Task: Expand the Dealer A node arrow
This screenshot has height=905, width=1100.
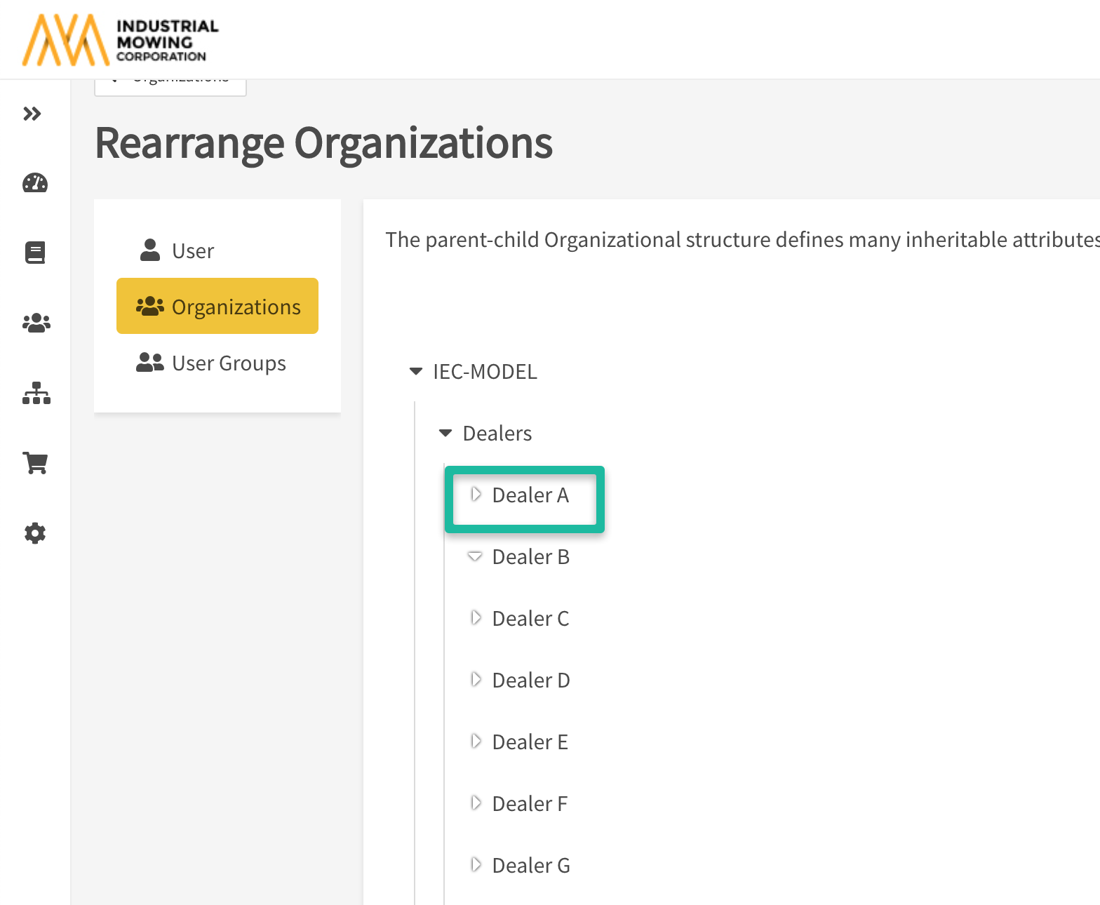Action: point(476,495)
